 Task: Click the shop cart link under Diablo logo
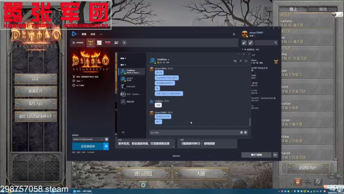click(x=86, y=77)
